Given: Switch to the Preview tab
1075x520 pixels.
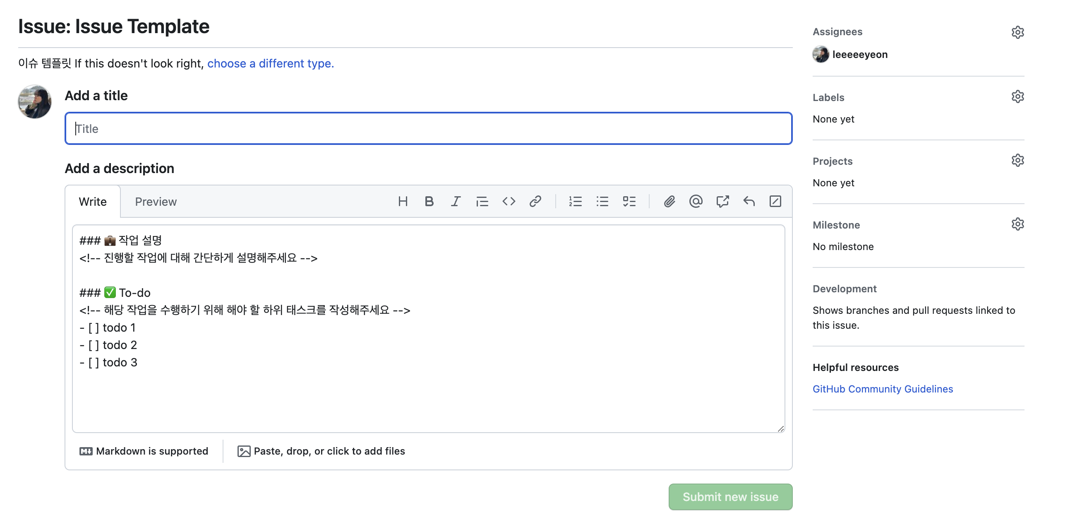Looking at the screenshot, I should coord(156,202).
